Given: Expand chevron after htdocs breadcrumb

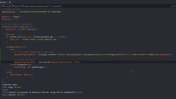Looking at the screenshot, I should [x=20, y=6].
